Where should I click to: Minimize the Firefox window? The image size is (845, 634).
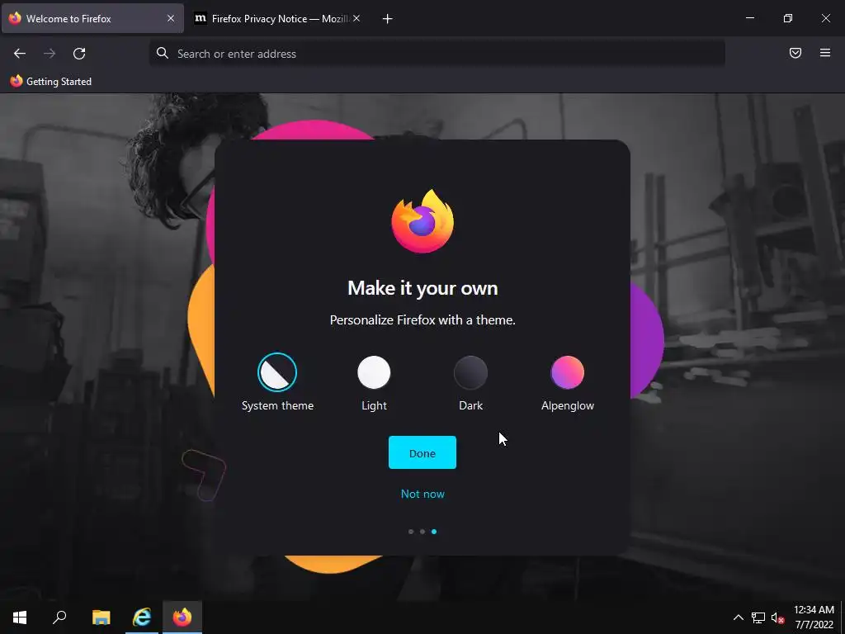[749, 18]
